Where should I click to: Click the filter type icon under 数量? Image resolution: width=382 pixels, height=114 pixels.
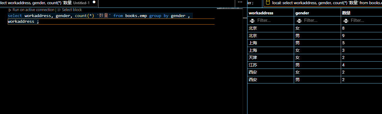click(346, 21)
